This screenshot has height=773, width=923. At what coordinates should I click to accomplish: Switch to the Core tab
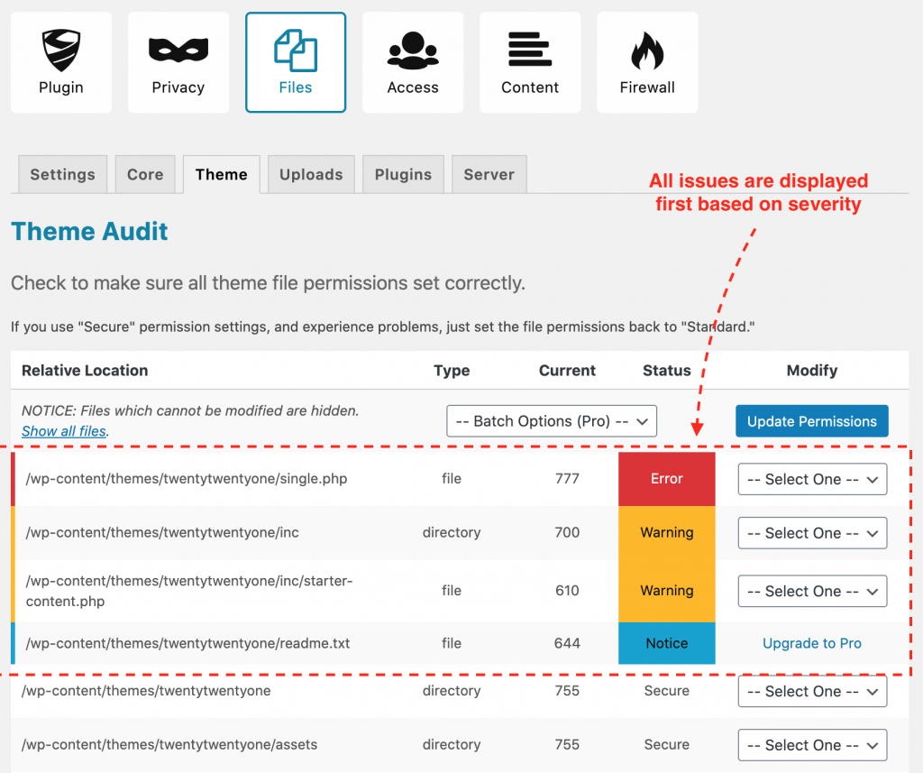[145, 174]
